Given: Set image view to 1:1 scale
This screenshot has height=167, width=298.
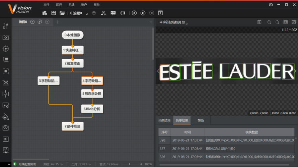Looking at the screenshot, I should 286,22.
